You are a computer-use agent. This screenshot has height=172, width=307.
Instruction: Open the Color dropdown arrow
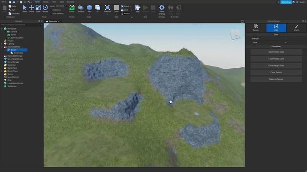tap(116, 14)
